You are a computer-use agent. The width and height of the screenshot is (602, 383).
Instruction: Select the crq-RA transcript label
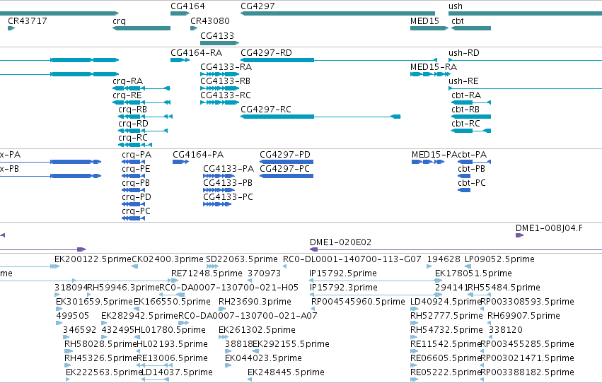click(128, 81)
